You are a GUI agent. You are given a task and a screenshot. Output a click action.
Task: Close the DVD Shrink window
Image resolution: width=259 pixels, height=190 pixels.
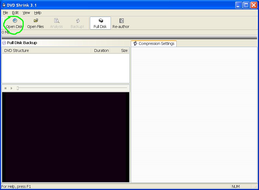tap(254, 5)
